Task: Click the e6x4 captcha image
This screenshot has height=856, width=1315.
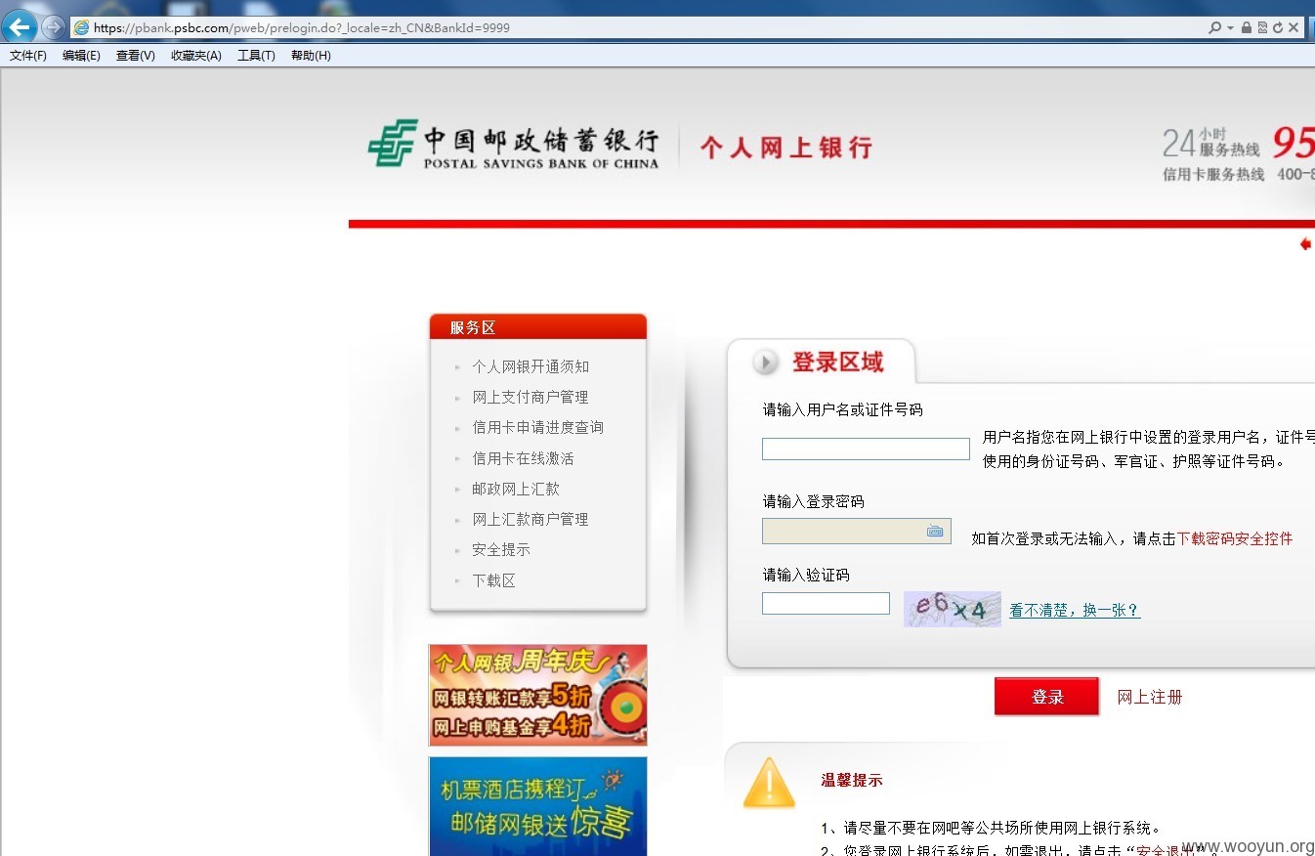Action: (x=953, y=609)
